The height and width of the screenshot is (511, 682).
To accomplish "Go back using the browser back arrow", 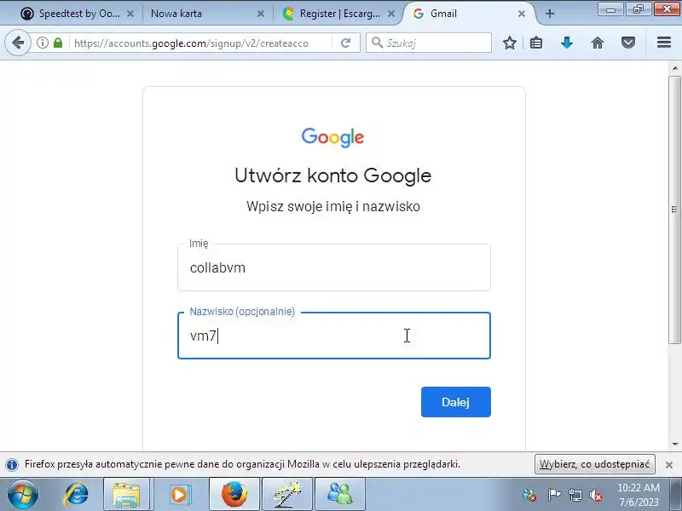I will 18,43.
